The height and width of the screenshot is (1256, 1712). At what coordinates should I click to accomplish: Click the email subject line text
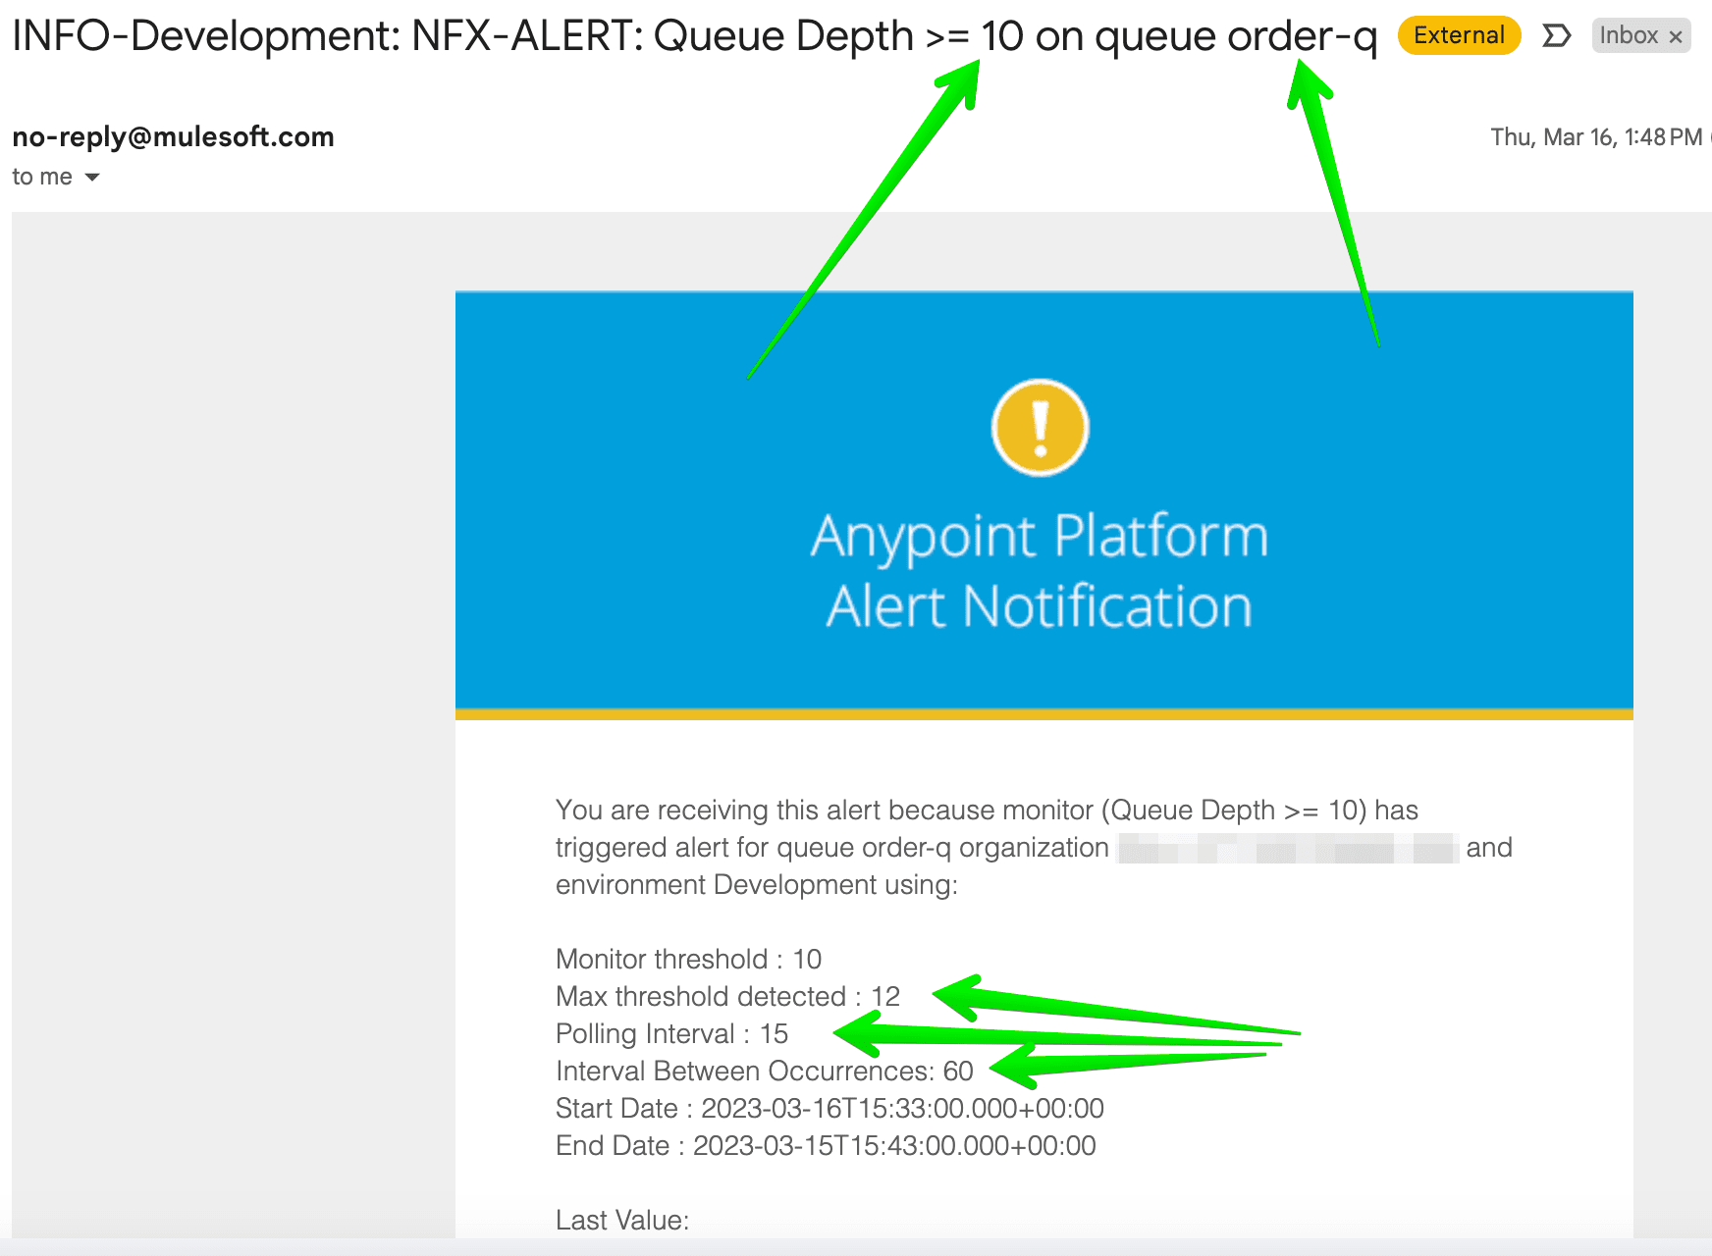(694, 36)
